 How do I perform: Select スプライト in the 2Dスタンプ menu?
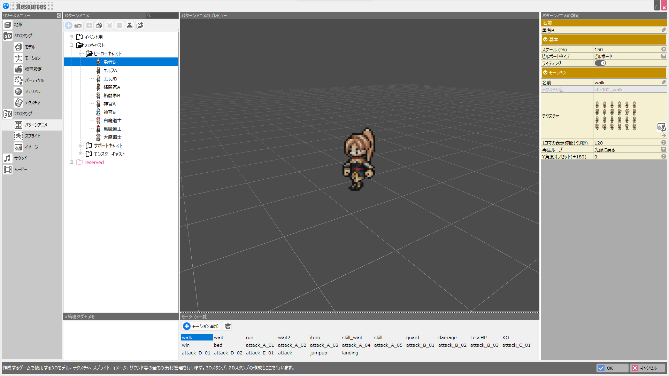coord(32,136)
